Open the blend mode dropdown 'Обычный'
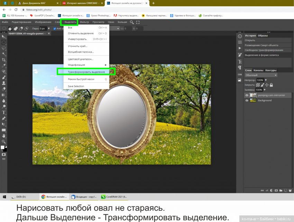This screenshot has height=222, width=294. (261, 75)
